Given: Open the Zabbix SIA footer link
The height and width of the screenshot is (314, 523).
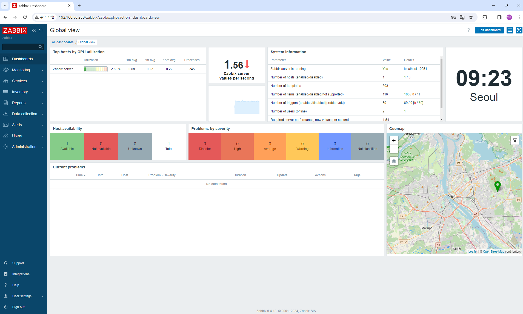Looking at the screenshot, I should (x=308, y=311).
